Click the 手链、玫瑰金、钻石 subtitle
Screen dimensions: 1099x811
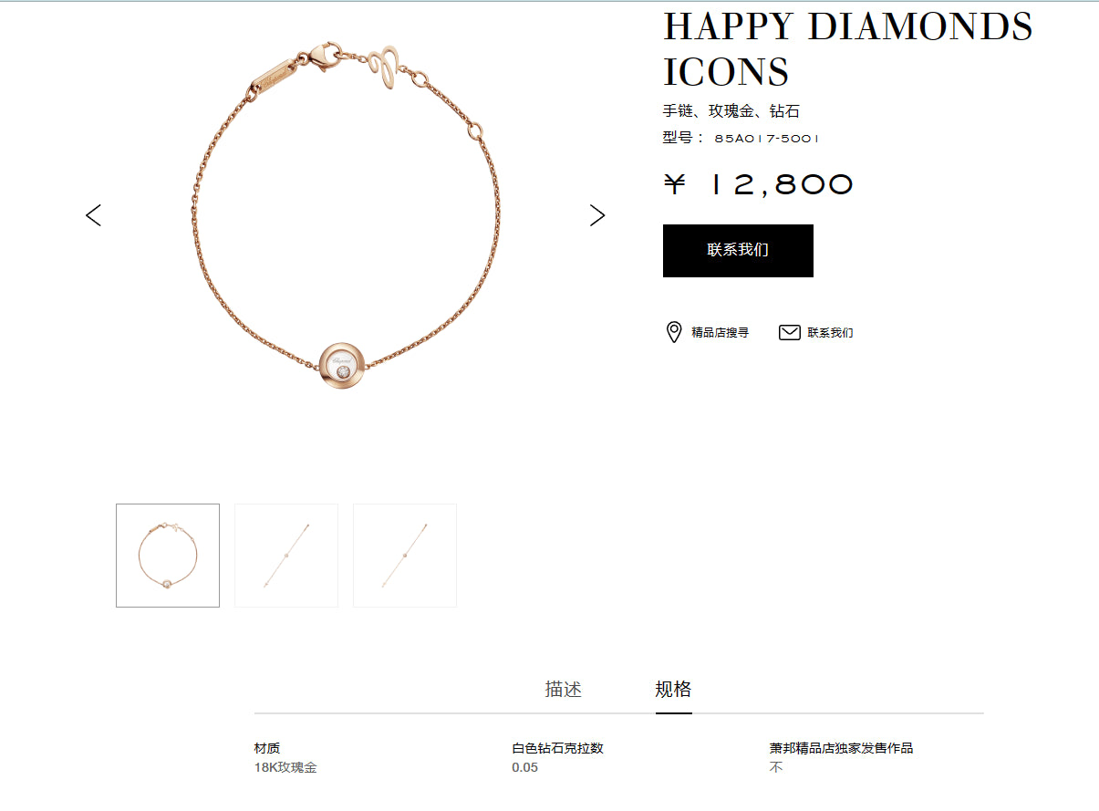tap(731, 111)
